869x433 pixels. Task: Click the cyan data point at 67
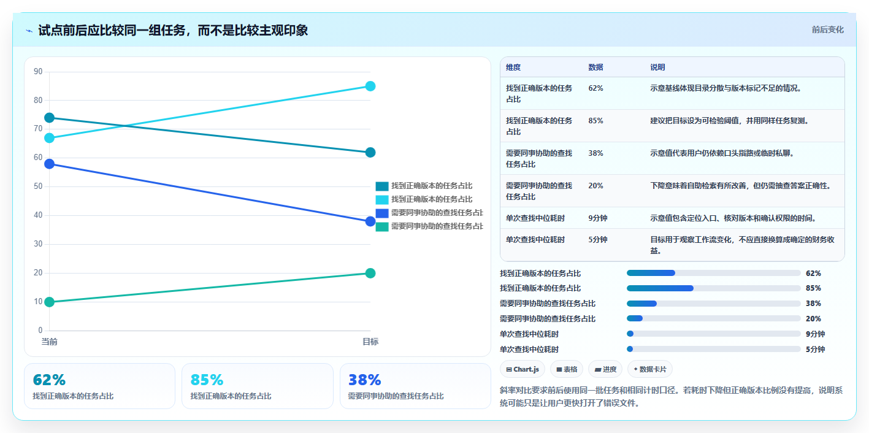coord(50,138)
